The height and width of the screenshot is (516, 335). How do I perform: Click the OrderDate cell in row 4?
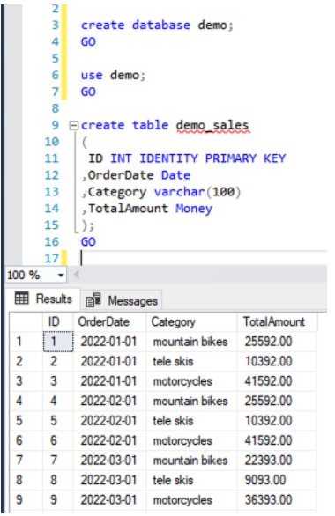(x=108, y=401)
